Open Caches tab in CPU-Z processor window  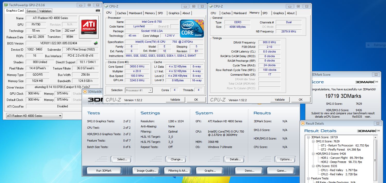[x=122, y=13]
